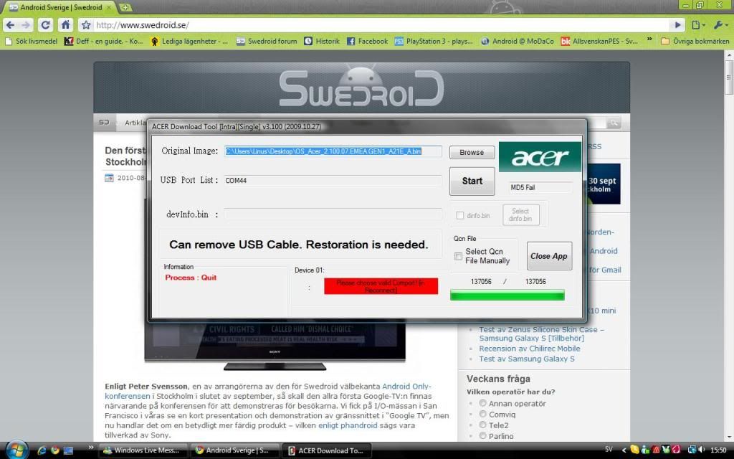The height and width of the screenshot is (459, 734).
Task: Expand hidden system tray icons arrow
Action: [x=624, y=450]
